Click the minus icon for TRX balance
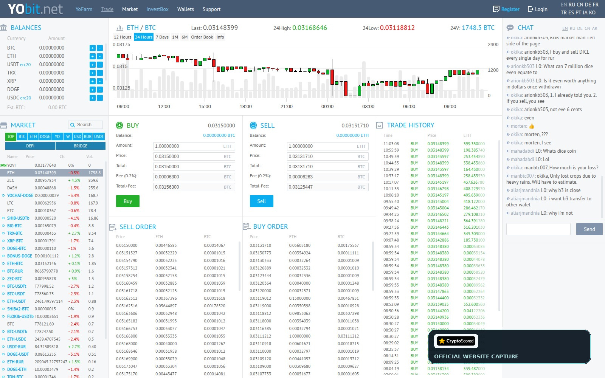Image resolution: width=605 pixels, height=378 pixels. [x=100, y=73]
